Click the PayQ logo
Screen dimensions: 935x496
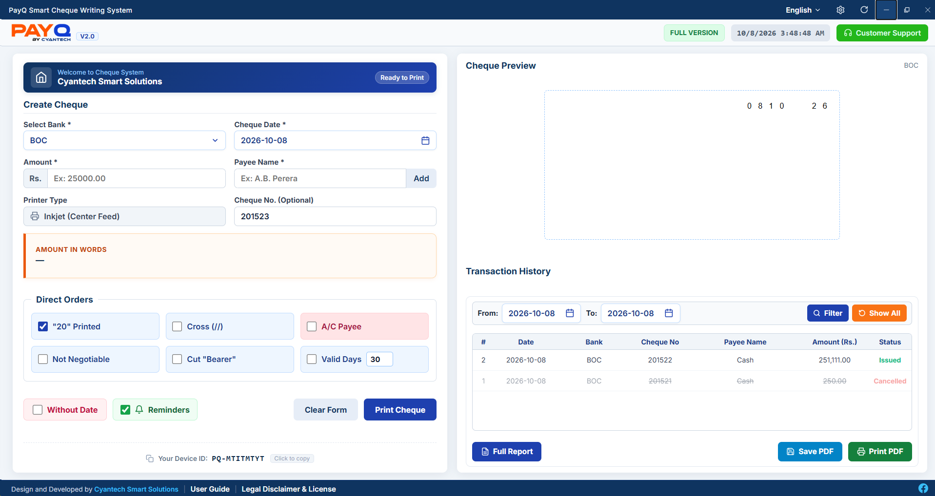[x=41, y=33]
